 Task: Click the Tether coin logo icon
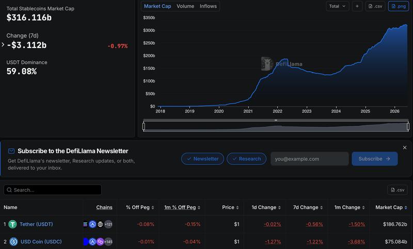point(12,224)
